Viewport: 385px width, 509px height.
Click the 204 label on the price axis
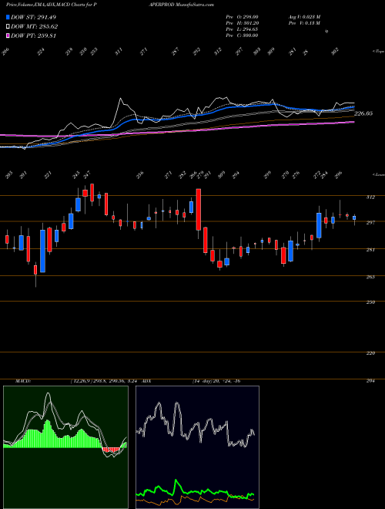370,381
